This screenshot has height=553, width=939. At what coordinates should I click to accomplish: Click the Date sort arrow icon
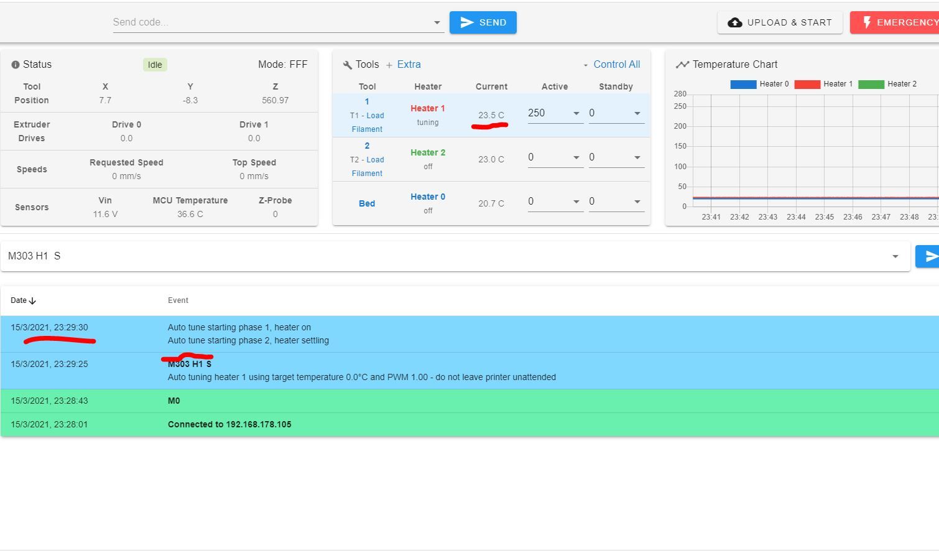pyautogui.click(x=32, y=300)
